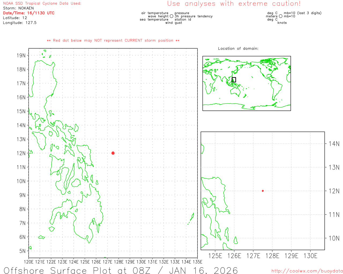Click the "wind gust" legend label

(x=173, y=23)
